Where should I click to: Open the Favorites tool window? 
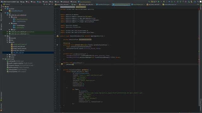1,107
